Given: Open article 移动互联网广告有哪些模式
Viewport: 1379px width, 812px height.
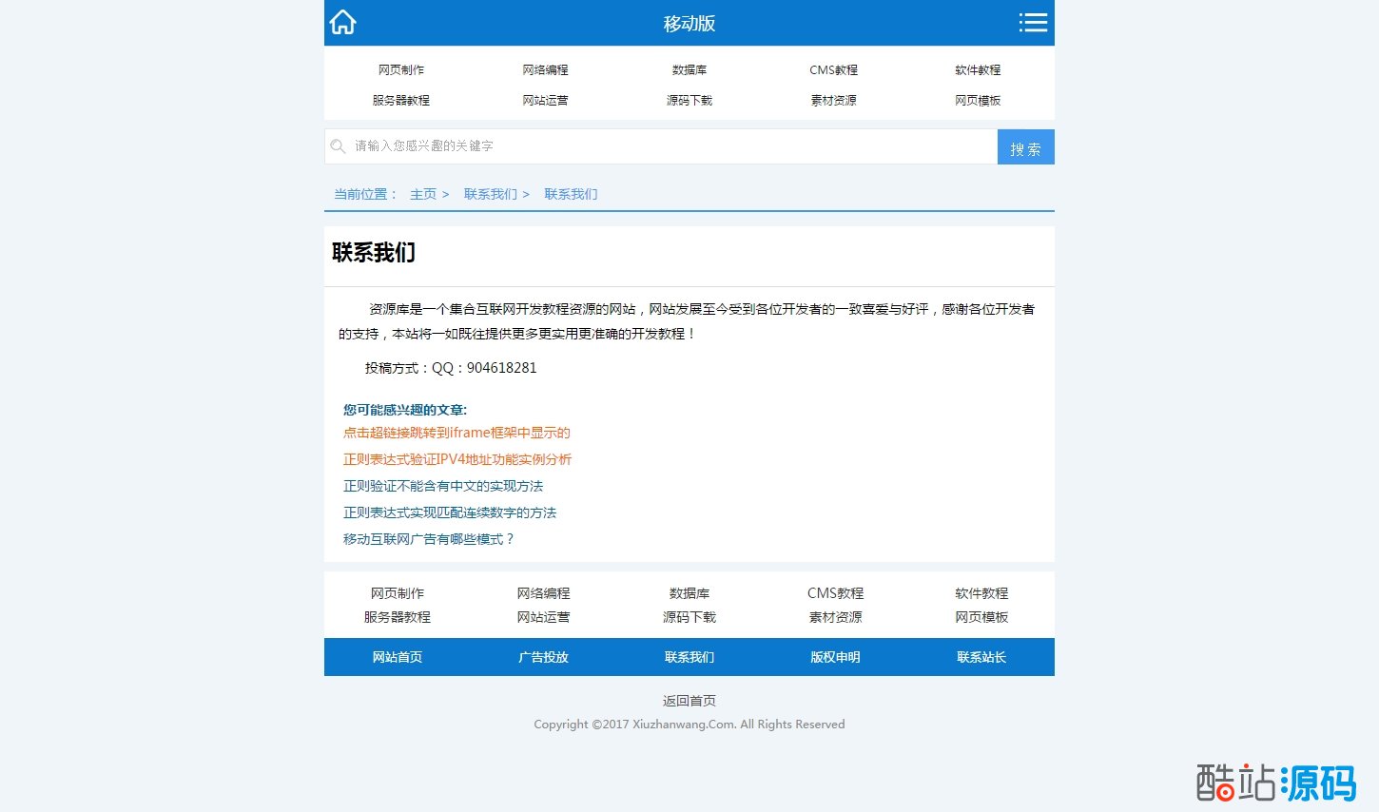Looking at the screenshot, I should [x=428, y=539].
